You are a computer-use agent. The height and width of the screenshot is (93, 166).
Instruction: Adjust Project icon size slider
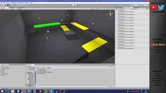pyautogui.click(x=111, y=87)
